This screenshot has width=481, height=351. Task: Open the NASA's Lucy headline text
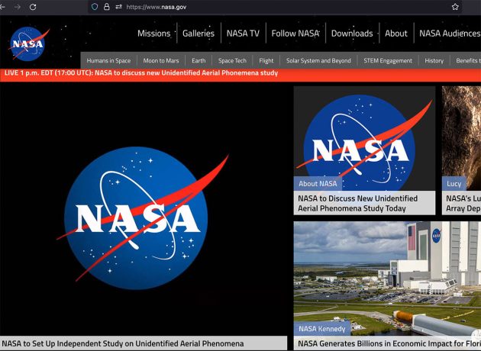463,203
